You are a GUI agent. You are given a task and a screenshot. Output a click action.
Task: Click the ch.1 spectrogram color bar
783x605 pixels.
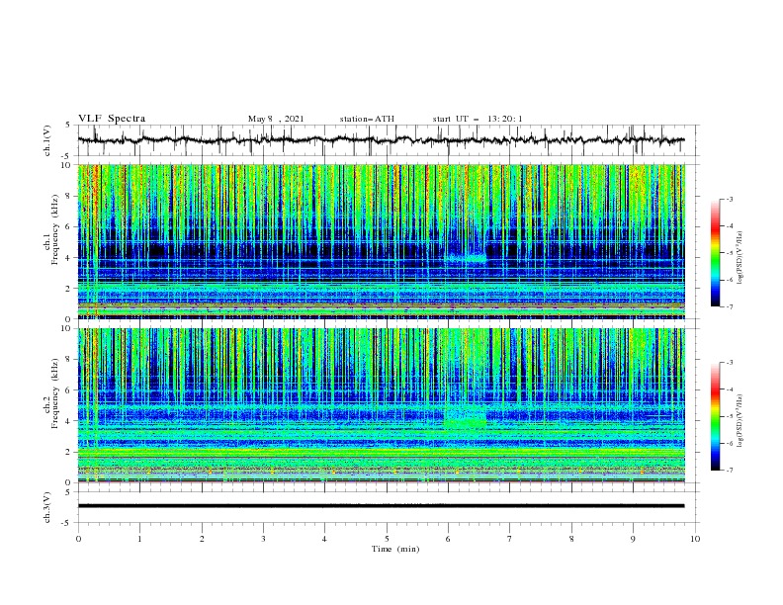pyautogui.click(x=715, y=253)
